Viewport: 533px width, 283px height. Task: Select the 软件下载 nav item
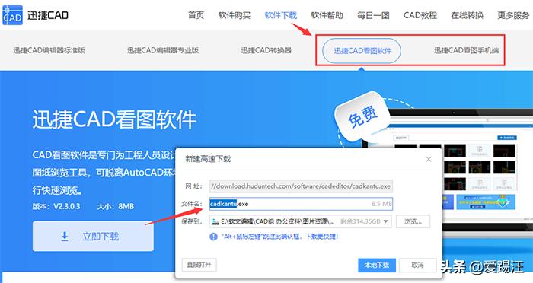pyautogui.click(x=281, y=15)
